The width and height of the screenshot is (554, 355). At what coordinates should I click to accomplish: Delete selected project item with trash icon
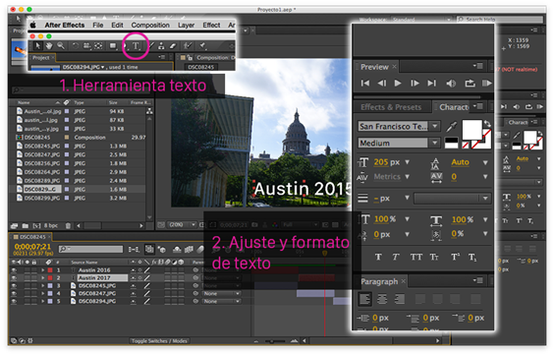[x=68, y=225]
